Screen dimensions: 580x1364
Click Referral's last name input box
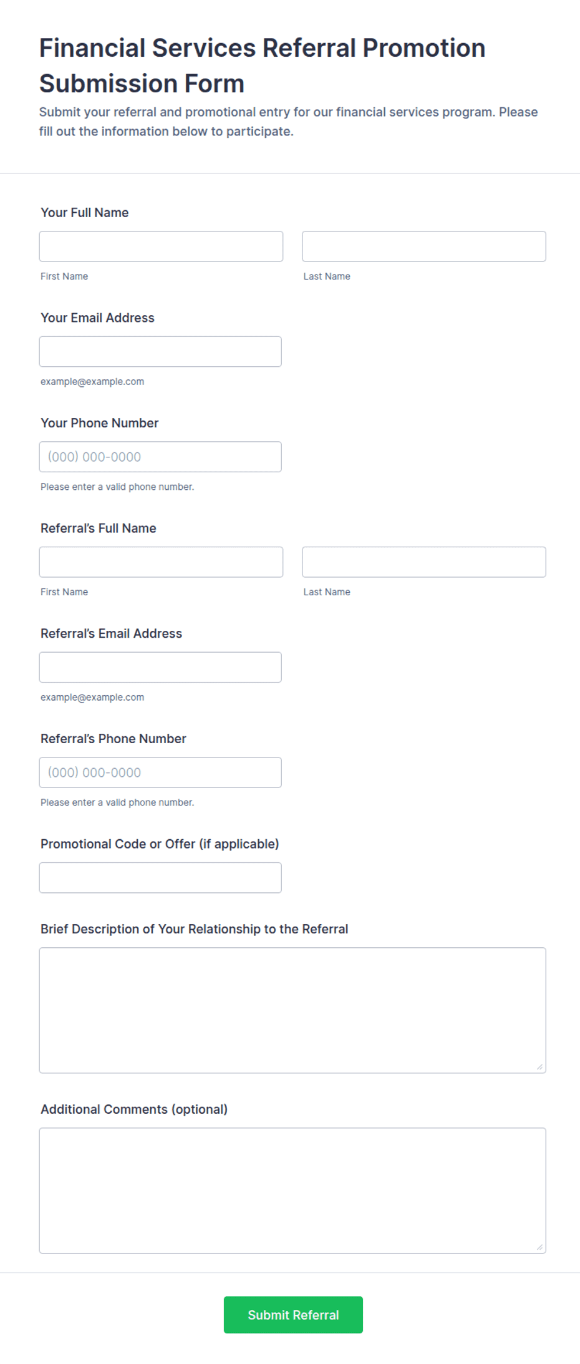point(424,562)
